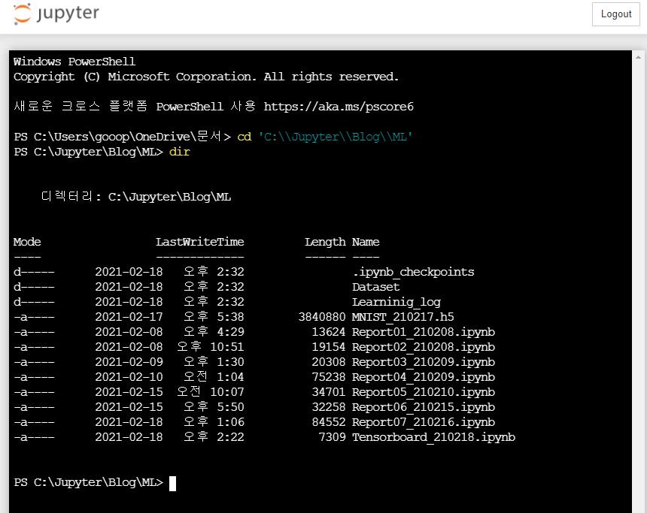Click the Length column header
The image size is (647, 513).
click(325, 242)
